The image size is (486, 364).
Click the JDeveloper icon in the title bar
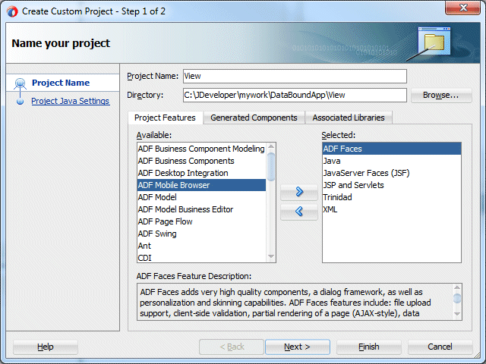tap(12, 11)
